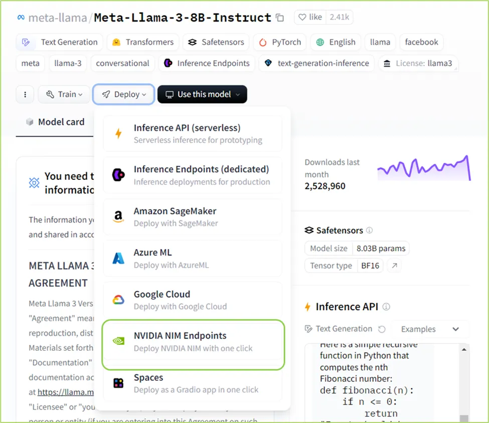Click the Safetensors info icon
489x423 pixels.
369,231
